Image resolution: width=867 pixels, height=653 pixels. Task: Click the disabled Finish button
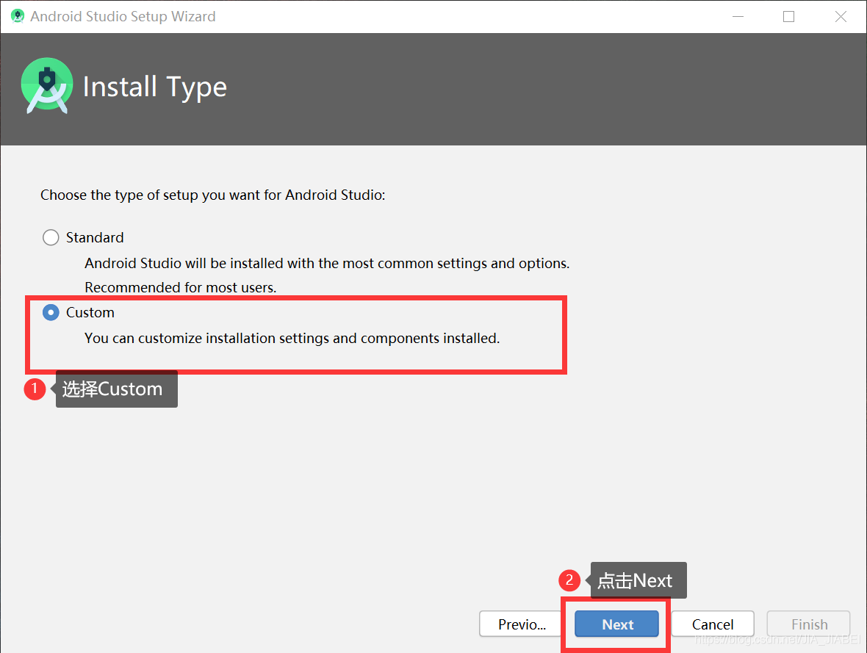[809, 624]
